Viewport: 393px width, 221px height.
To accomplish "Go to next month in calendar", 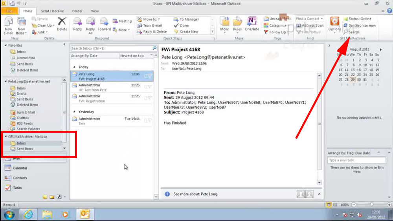I will point(381,49).
